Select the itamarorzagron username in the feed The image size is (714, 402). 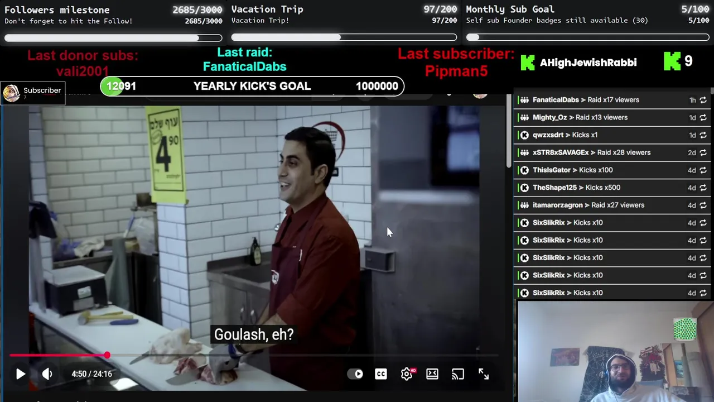[x=557, y=205]
